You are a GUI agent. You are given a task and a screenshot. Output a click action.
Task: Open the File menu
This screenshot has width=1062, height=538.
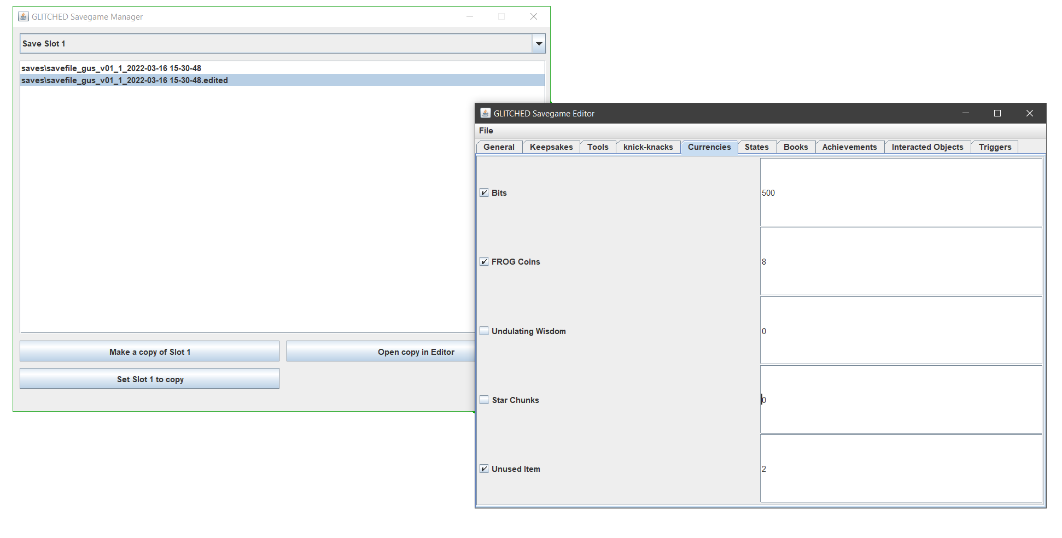click(486, 131)
